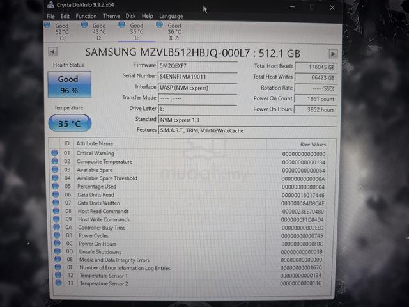Click the Good 96 % health status button
The height and width of the screenshot is (307, 409).
pos(70,84)
